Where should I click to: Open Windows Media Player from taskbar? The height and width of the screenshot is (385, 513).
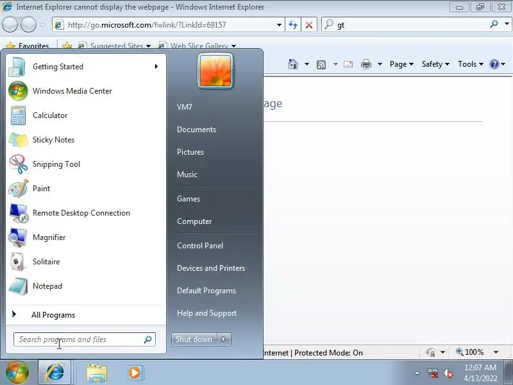pyautogui.click(x=135, y=373)
